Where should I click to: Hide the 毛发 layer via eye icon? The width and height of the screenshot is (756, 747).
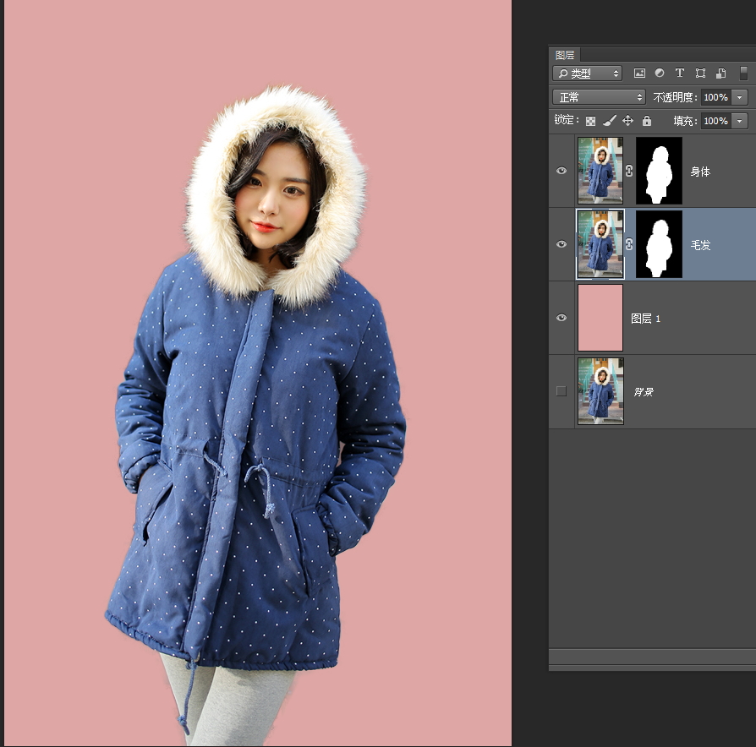562,244
